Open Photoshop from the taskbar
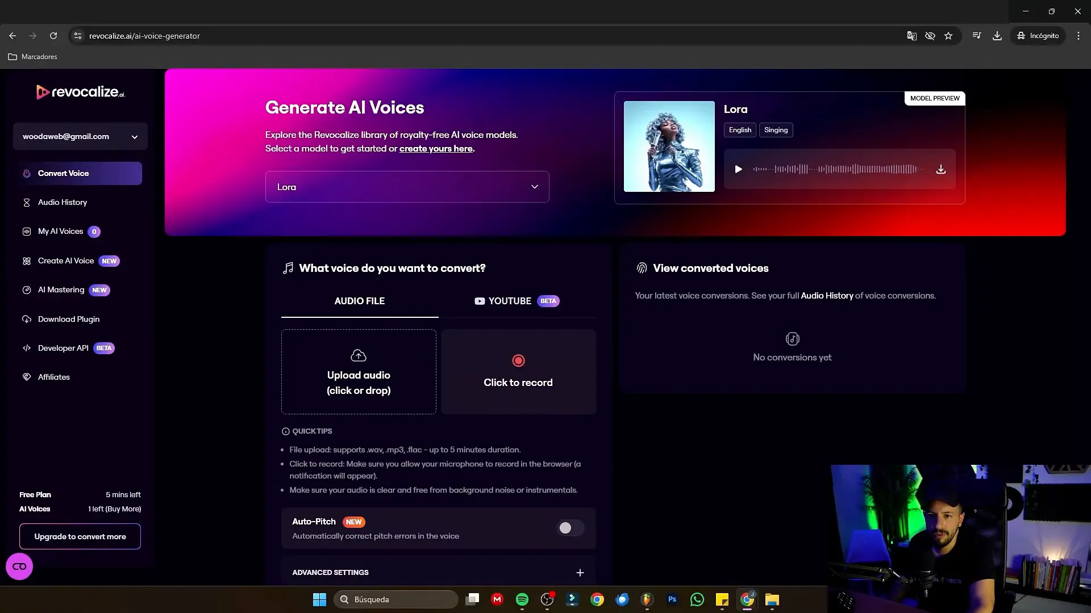 coord(672,599)
